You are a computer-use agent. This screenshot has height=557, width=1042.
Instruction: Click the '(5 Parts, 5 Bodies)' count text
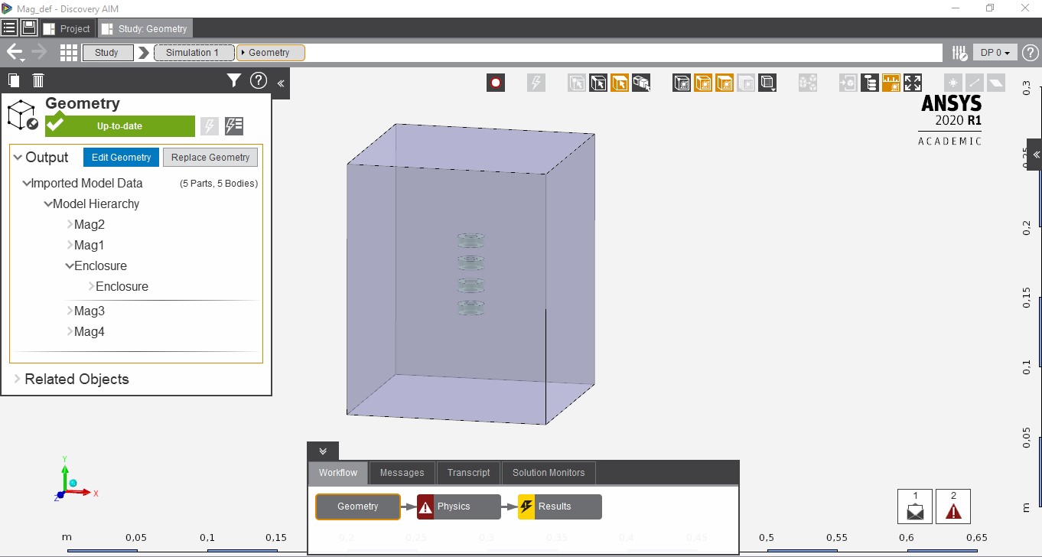click(219, 184)
